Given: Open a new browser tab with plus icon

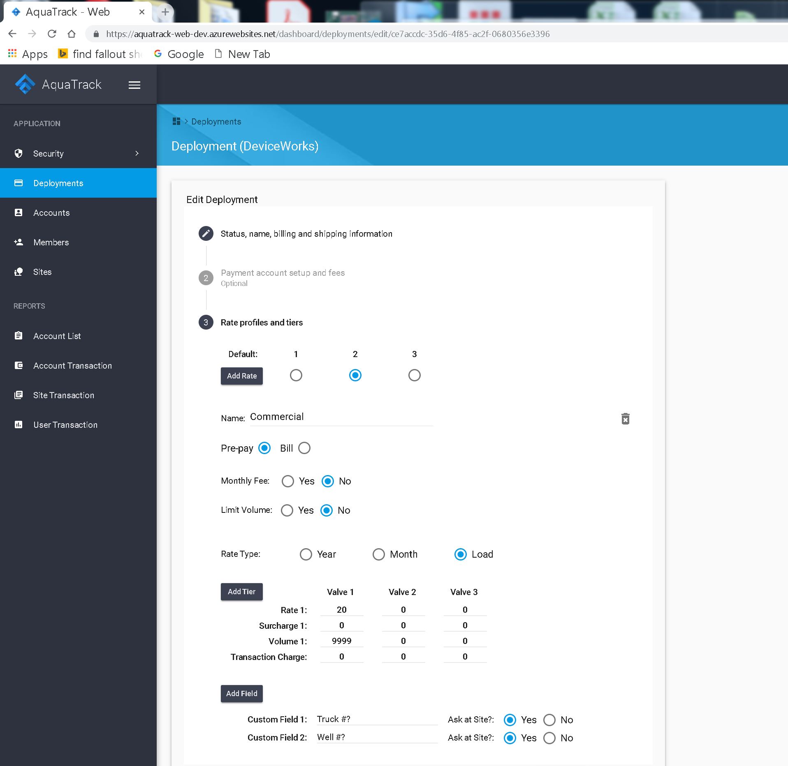Looking at the screenshot, I should tap(165, 12).
